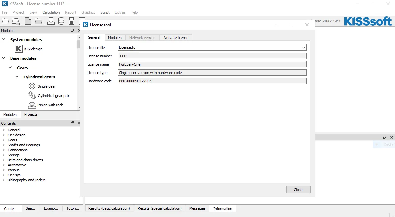The height and width of the screenshot is (217, 395).
Task: Close the Contents panel with its X
Action: pyautogui.click(x=79, y=123)
